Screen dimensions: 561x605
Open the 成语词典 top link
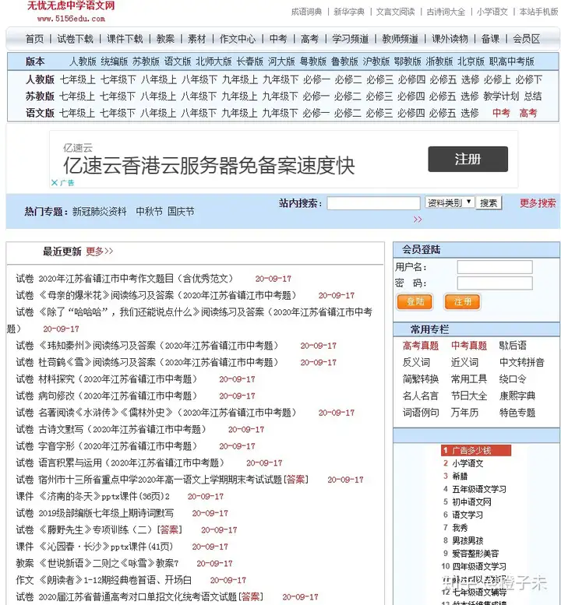click(x=306, y=12)
